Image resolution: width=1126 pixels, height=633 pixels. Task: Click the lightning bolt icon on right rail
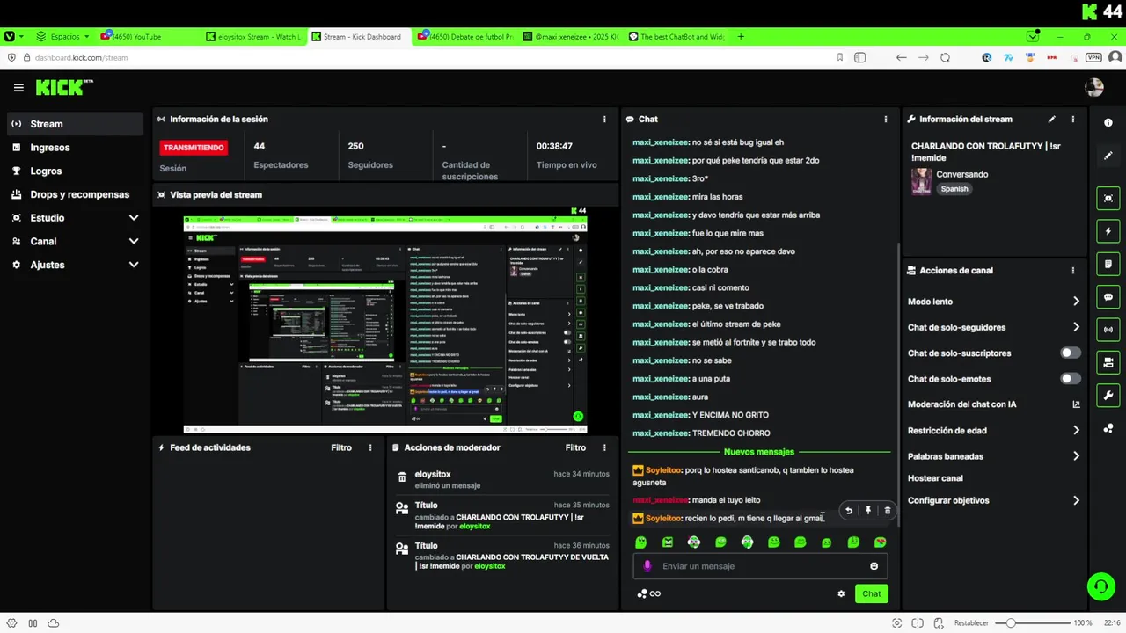[1108, 231]
